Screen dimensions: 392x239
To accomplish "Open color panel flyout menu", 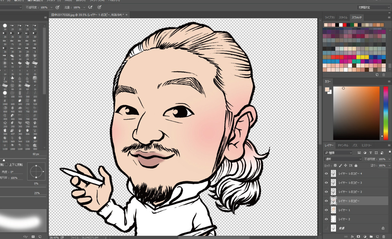I will 389,82.
